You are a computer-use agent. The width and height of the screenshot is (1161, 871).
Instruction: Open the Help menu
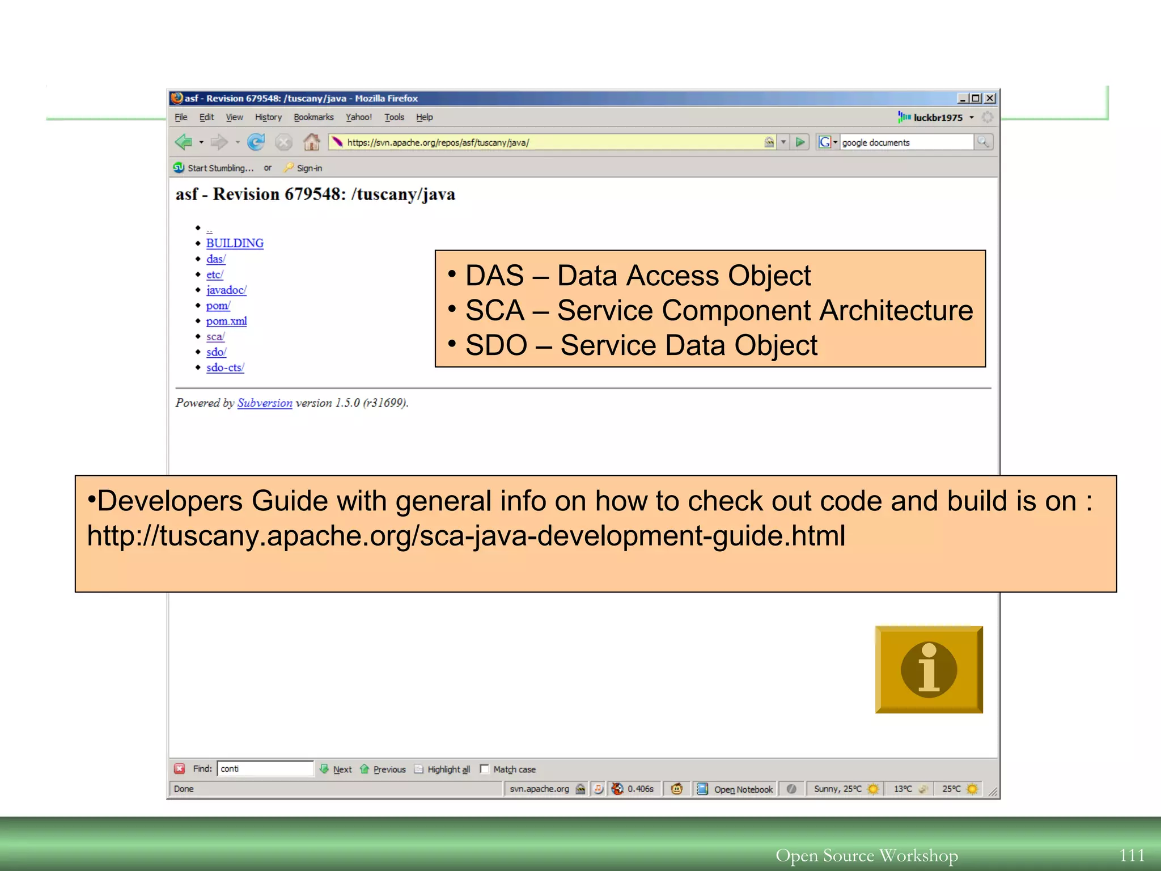[x=424, y=117]
